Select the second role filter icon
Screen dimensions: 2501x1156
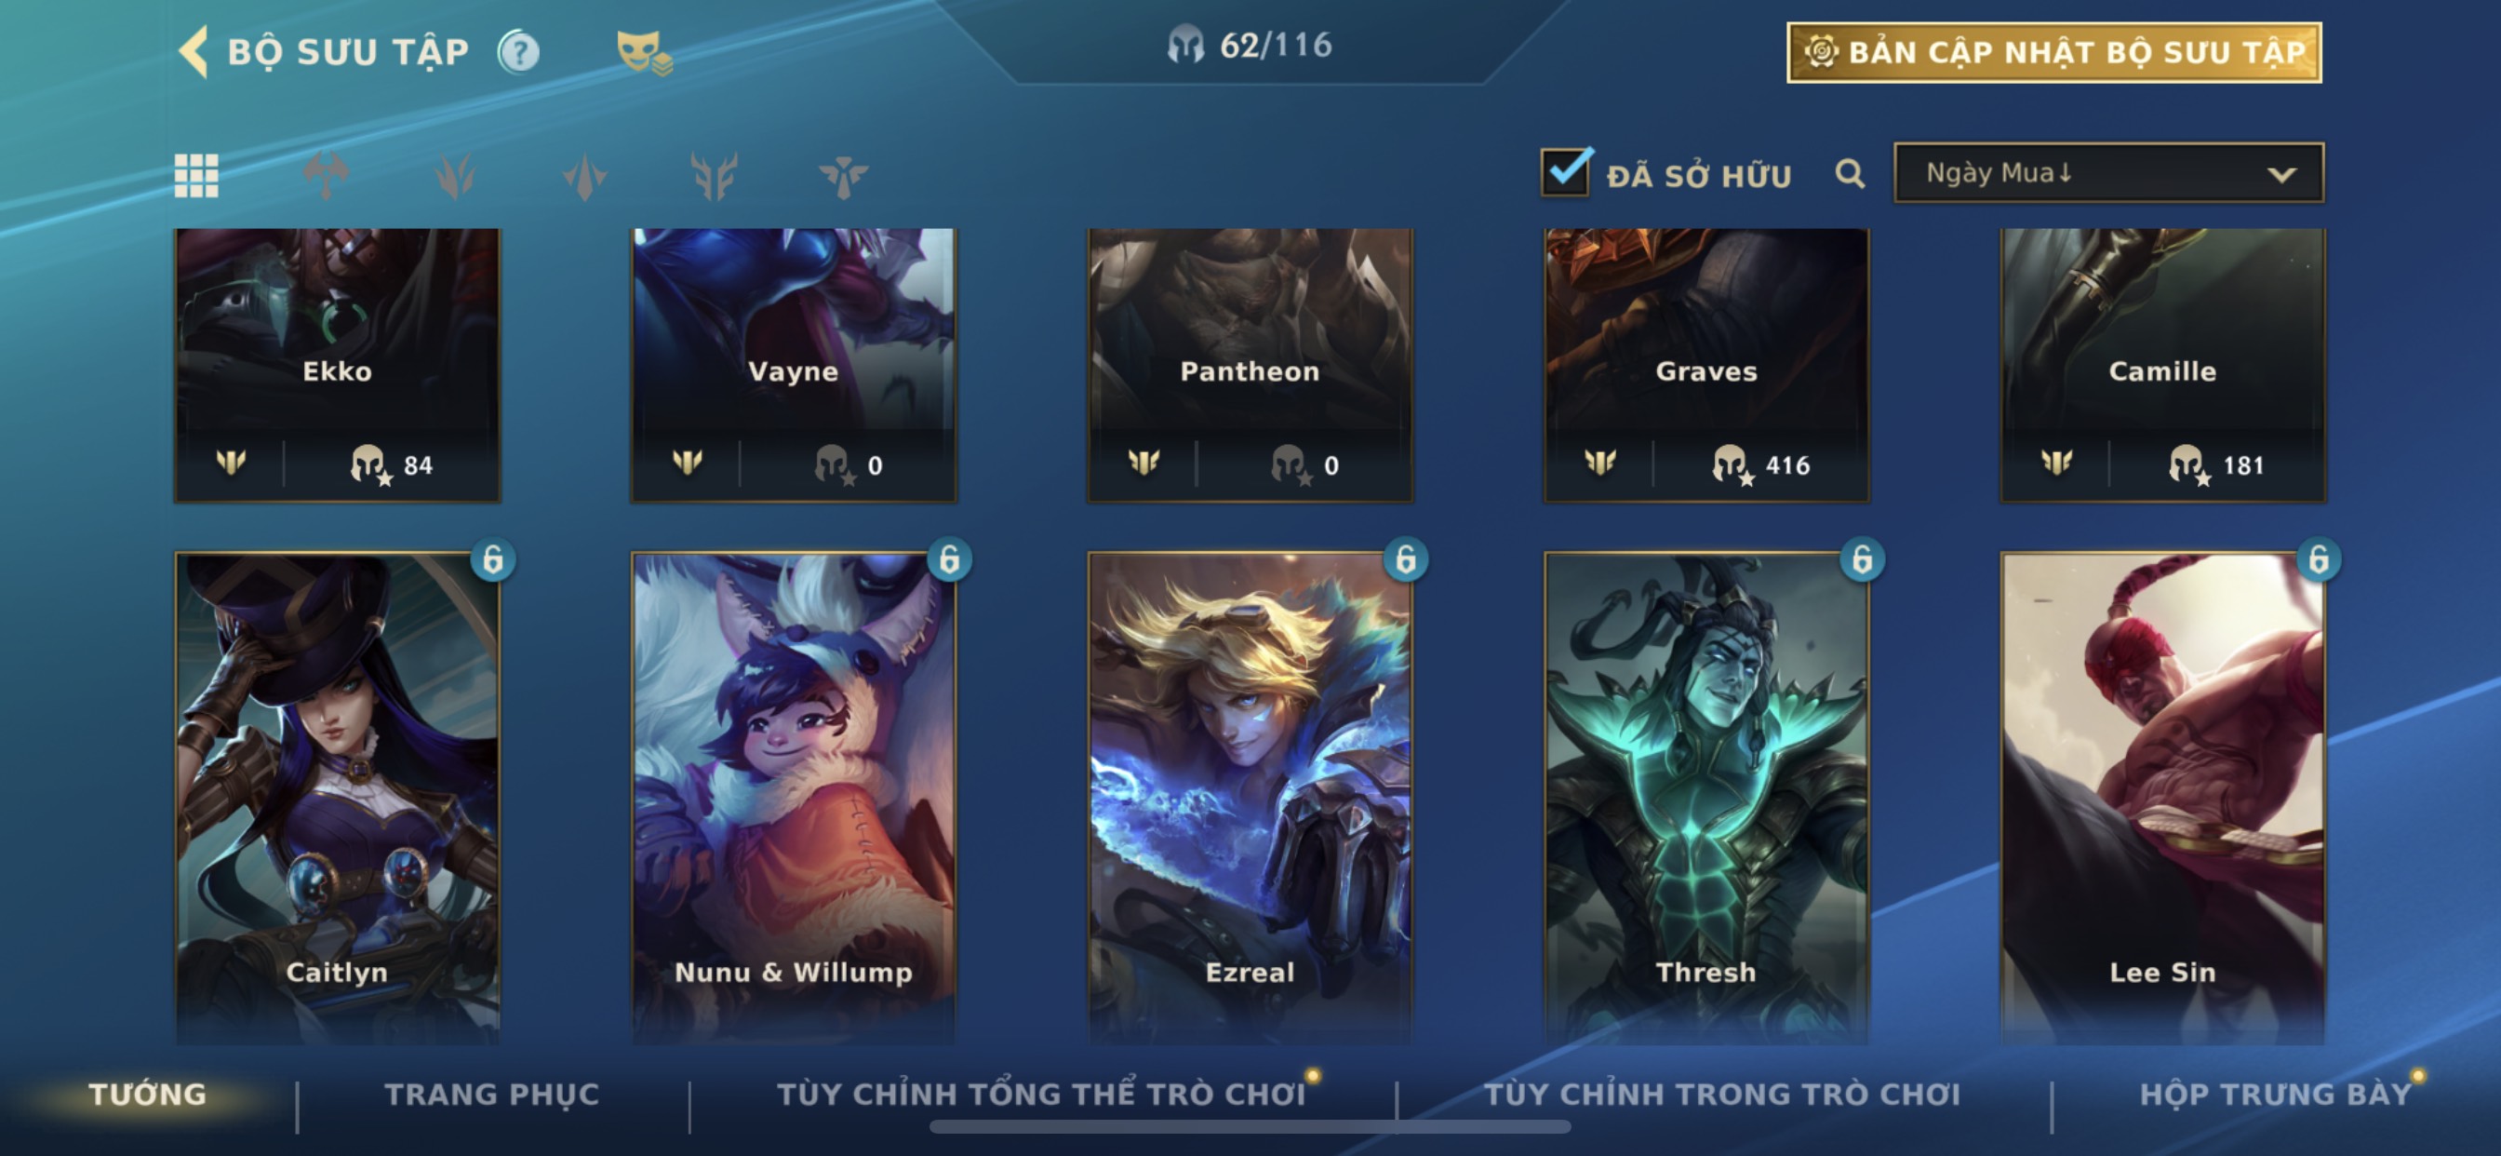pyautogui.click(x=454, y=176)
